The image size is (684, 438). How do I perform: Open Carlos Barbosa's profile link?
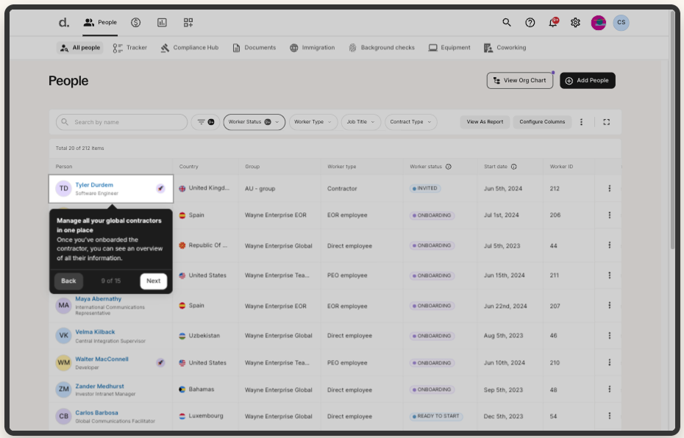tap(96, 413)
